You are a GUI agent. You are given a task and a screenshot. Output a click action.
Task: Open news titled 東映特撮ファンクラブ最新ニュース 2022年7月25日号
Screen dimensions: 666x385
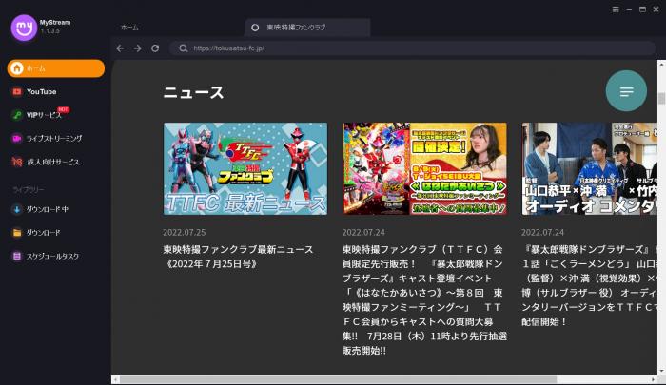point(238,257)
